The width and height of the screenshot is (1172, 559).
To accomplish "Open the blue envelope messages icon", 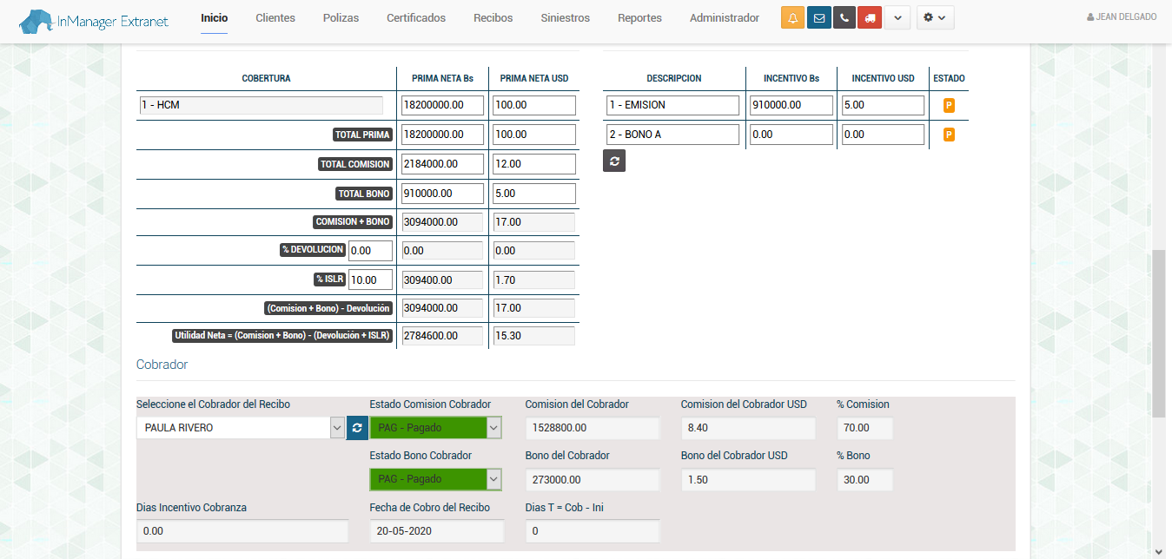I will [x=818, y=18].
